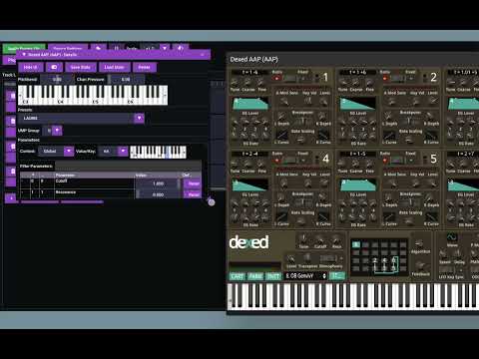This screenshot has width=479, height=359.
Task: Adjust the Chan.Pressure slider
Action: (126, 80)
